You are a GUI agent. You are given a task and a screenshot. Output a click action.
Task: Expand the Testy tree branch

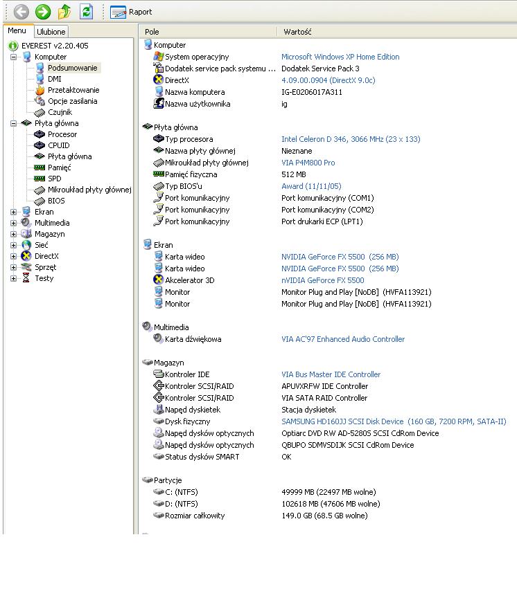pyautogui.click(x=14, y=278)
